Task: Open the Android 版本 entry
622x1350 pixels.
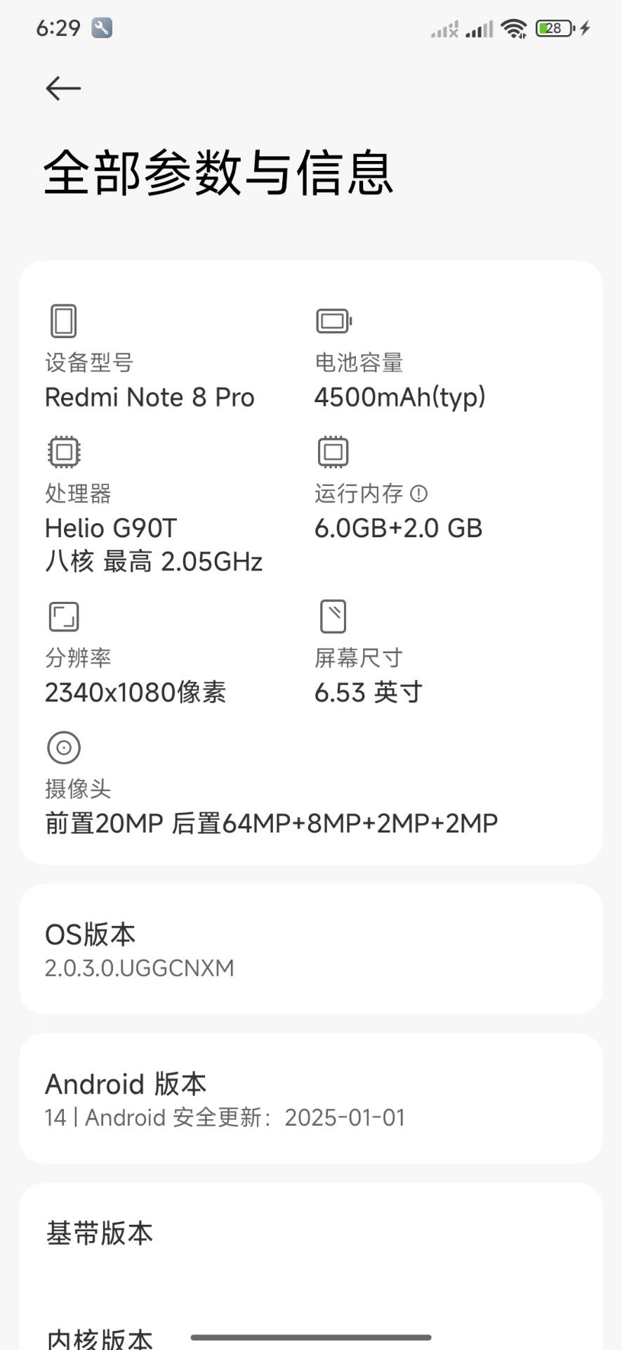Action: (311, 1099)
